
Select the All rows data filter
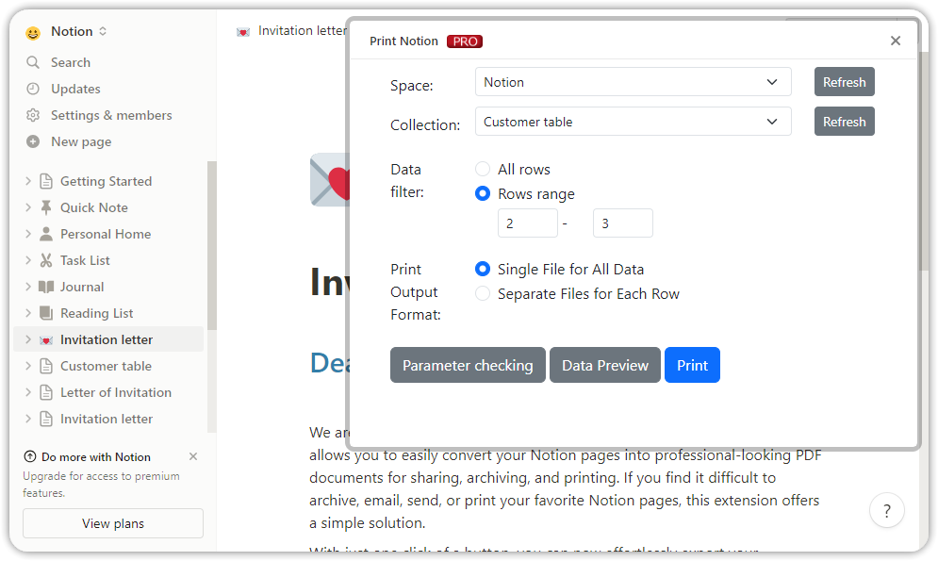point(483,169)
